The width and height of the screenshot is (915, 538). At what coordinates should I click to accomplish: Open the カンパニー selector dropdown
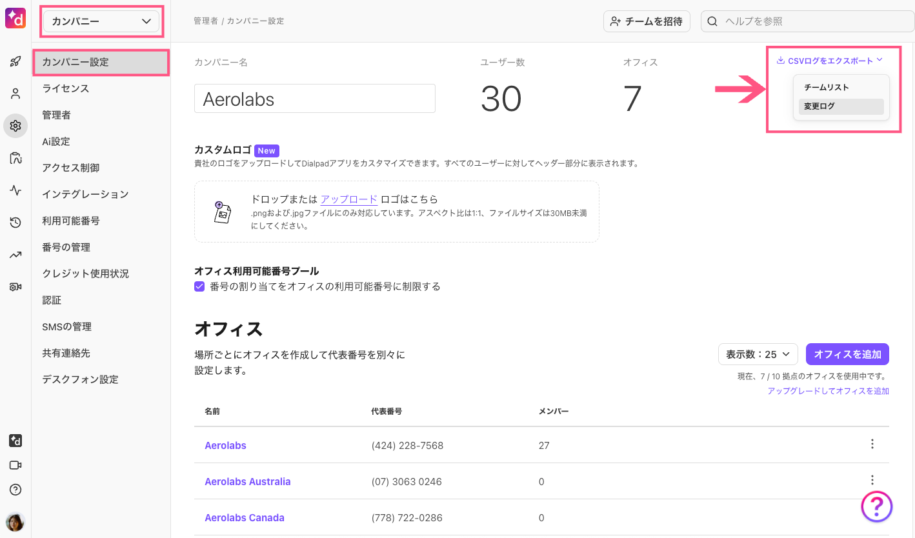click(x=101, y=21)
